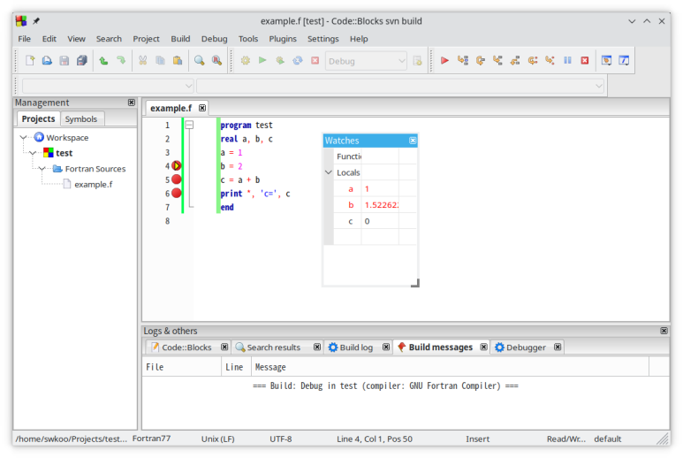The image size is (683, 458).
Task: Toggle breakpoint on line 5
Action: [177, 179]
